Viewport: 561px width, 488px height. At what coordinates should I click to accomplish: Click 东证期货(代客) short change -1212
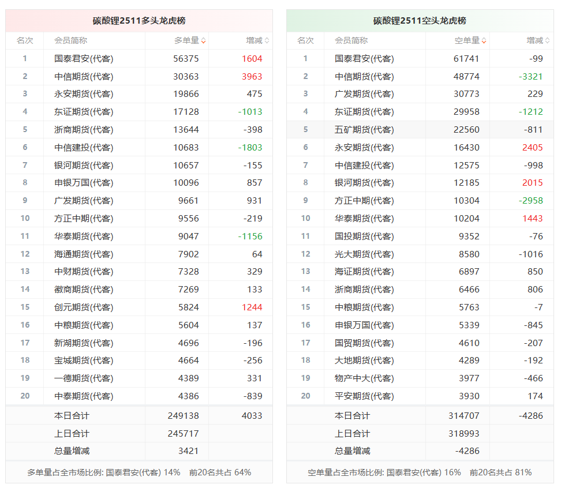coord(531,112)
